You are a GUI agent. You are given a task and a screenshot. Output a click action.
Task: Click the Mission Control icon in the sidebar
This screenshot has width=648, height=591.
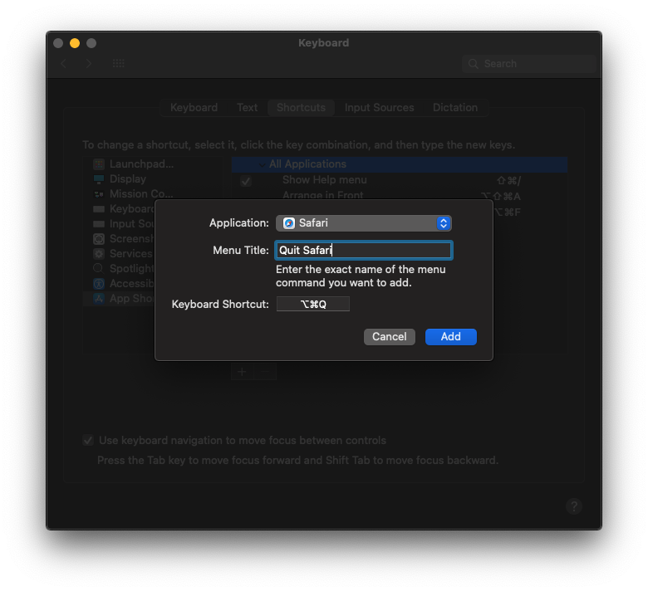pyautogui.click(x=99, y=194)
